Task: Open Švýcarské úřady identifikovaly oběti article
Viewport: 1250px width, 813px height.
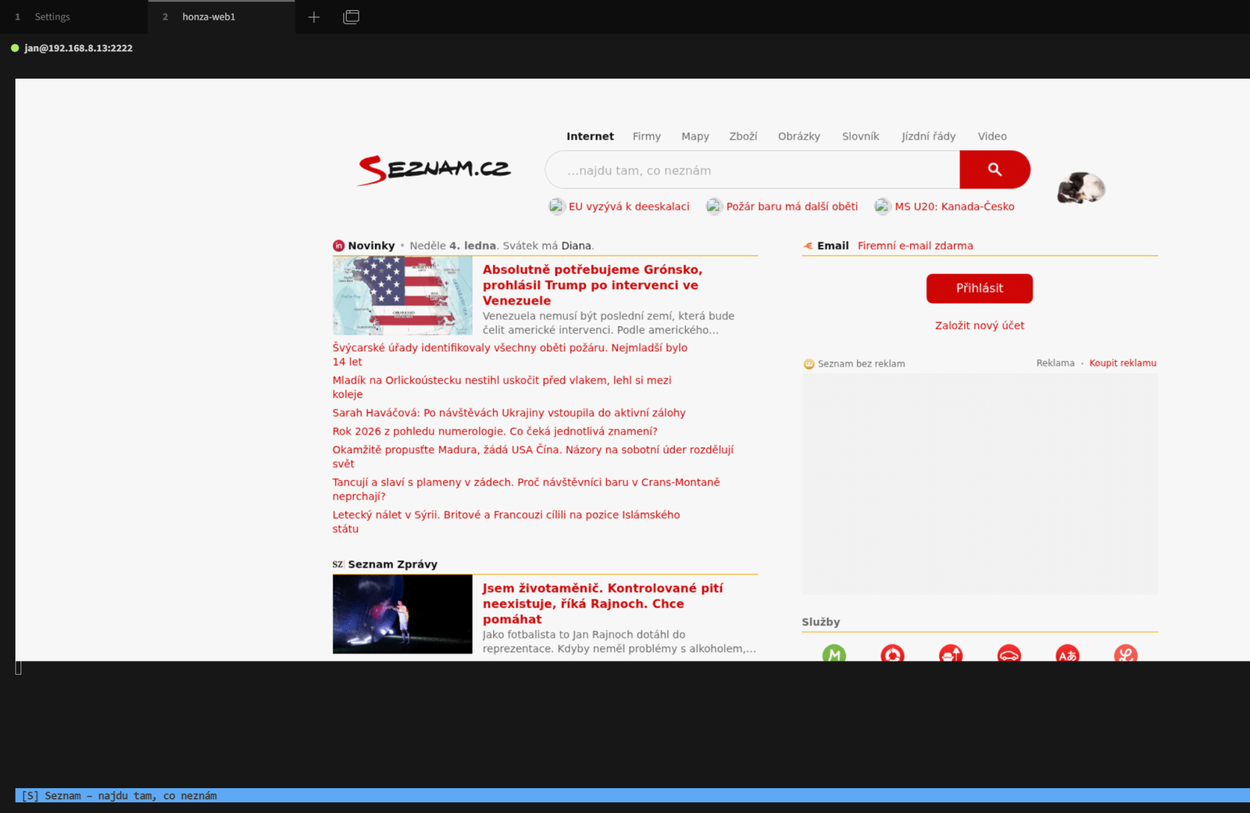Action: point(510,354)
